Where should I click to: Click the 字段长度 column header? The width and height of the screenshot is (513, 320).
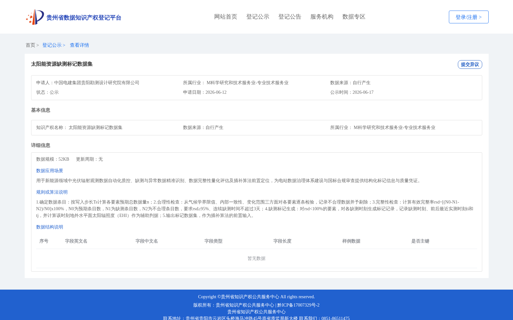pyautogui.click(x=282, y=241)
